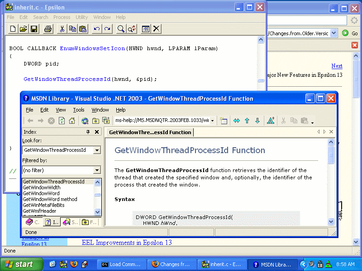Screen dimensions: 362x271
Task: Switch to Load Comm... taskbar button
Action: coord(122,264)
